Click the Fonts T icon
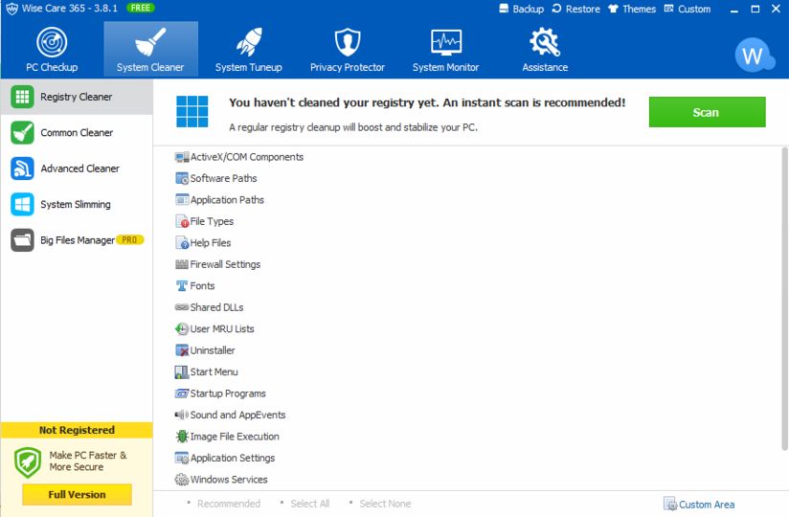 click(182, 285)
